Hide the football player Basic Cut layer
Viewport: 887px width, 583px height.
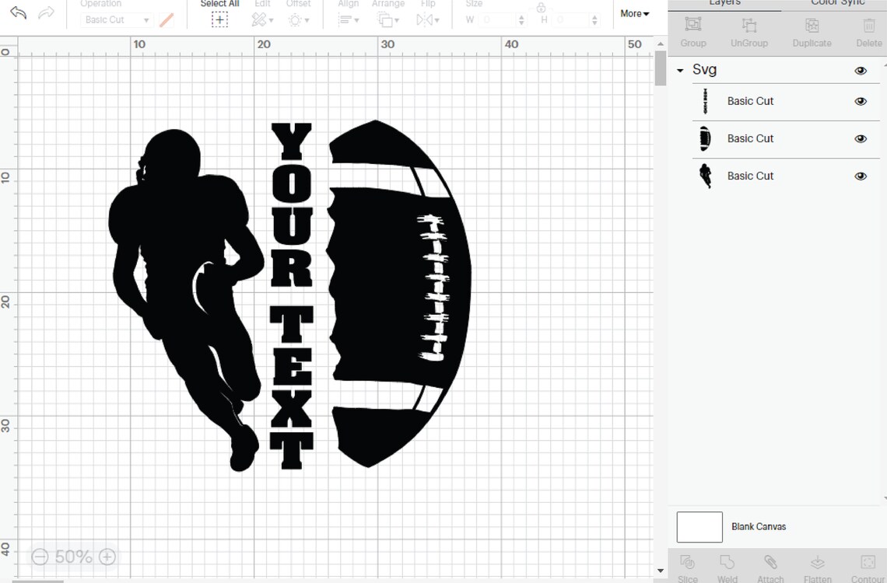[861, 176]
